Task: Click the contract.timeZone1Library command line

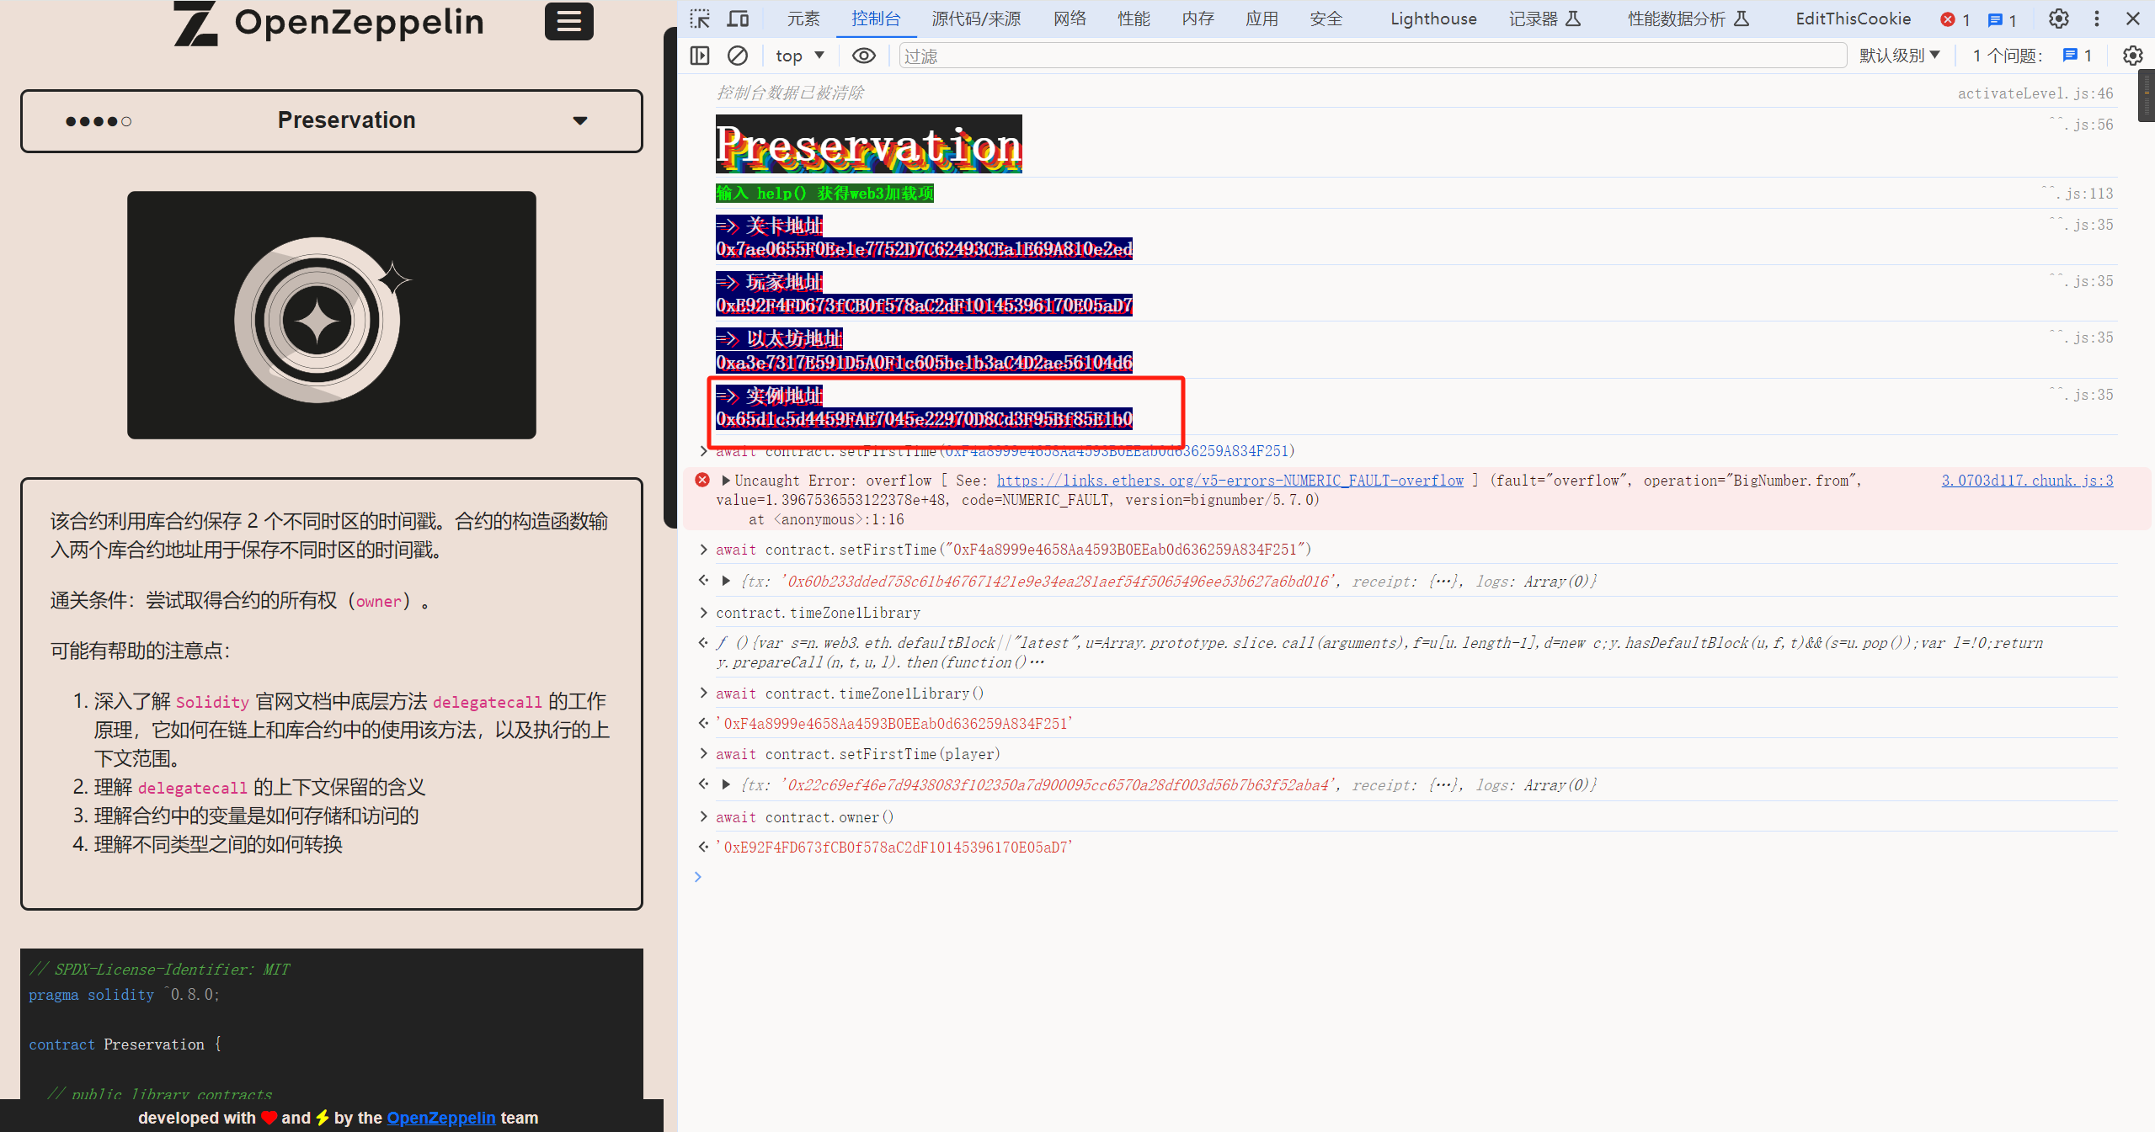Action: coord(818,613)
